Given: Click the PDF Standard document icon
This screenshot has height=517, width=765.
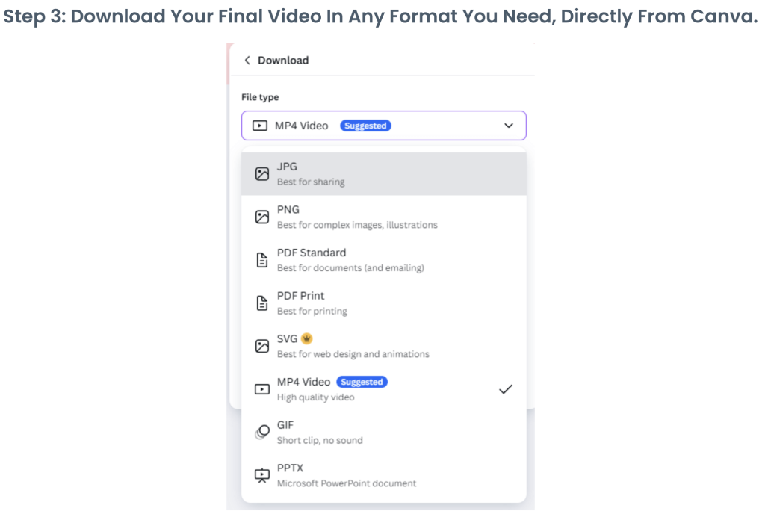Looking at the screenshot, I should tap(261, 260).
